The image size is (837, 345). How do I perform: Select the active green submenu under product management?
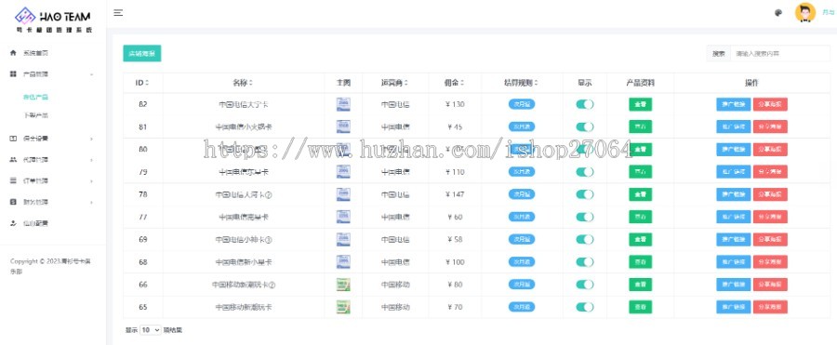(35, 98)
